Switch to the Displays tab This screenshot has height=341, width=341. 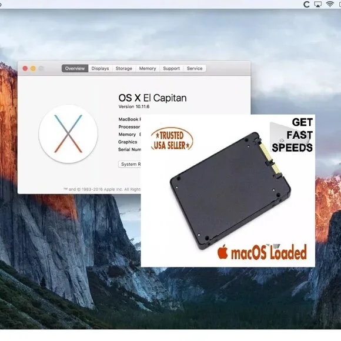click(x=100, y=68)
